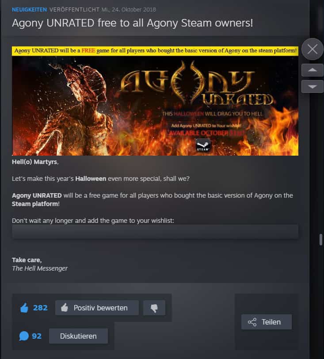
Task: Open the Agony UNRATED banner image
Action: point(155,106)
